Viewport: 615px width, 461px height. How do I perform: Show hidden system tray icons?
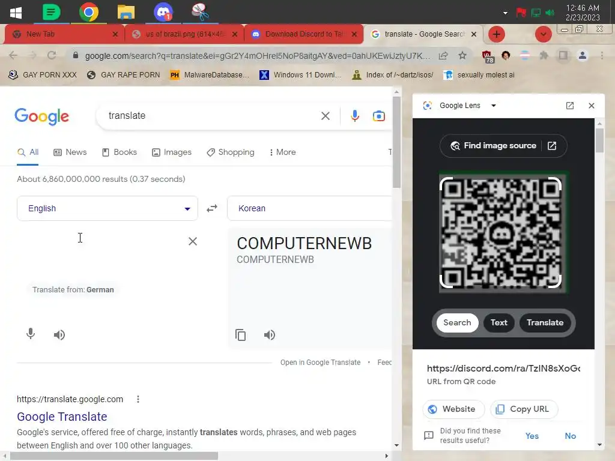(505, 13)
